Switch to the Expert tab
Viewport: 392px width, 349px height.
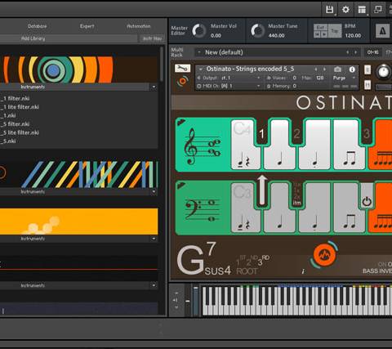(x=87, y=26)
